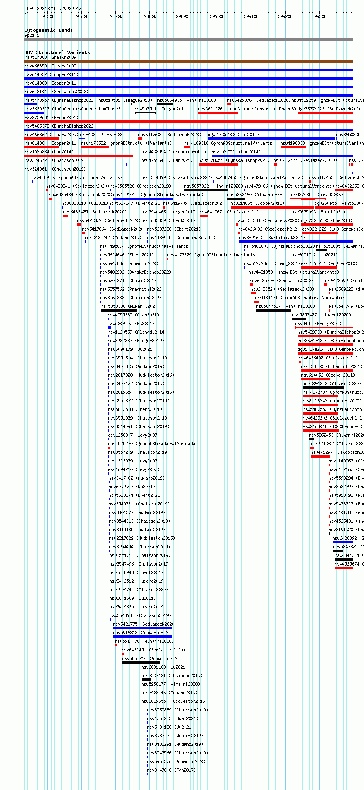Screen dimensions: 364x790
Task: Open nsv507511 (Teague2010) entry
Action: pyautogui.click(x=162, y=109)
